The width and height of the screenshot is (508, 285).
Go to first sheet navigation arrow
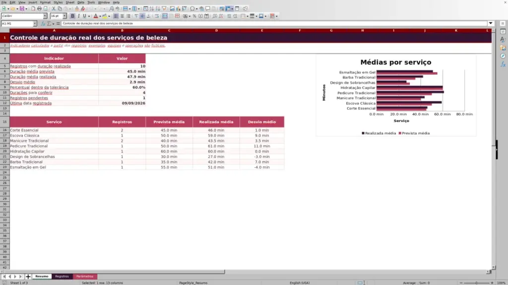tap(4, 276)
